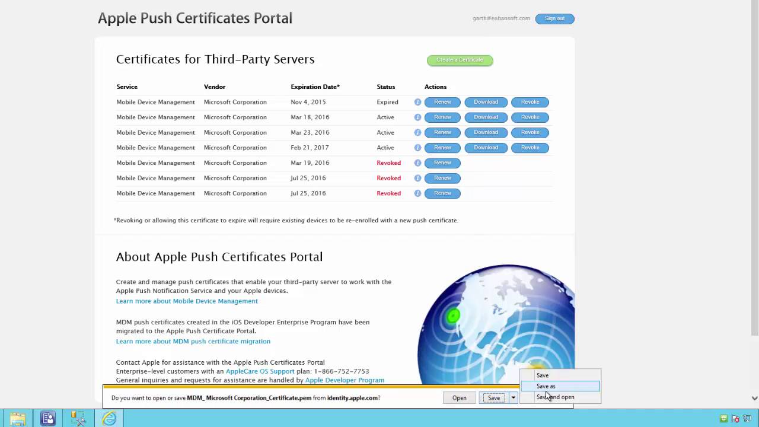Click info icon for Mar 18, 2016 certificate
759x427 pixels.
pyautogui.click(x=417, y=117)
